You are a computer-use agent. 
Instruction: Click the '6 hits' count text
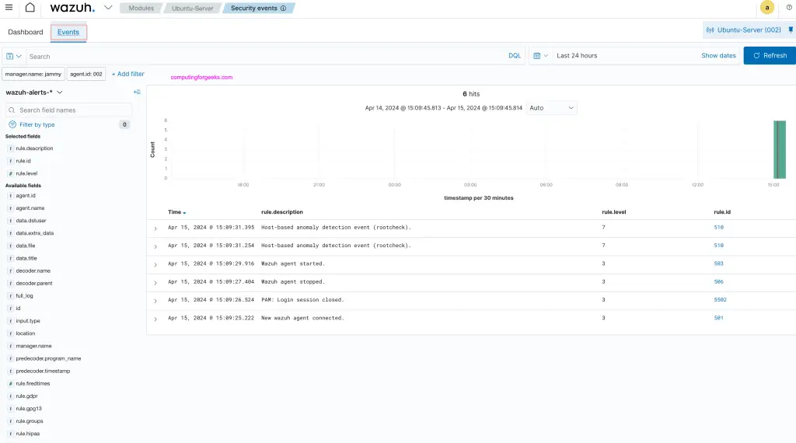tap(471, 94)
